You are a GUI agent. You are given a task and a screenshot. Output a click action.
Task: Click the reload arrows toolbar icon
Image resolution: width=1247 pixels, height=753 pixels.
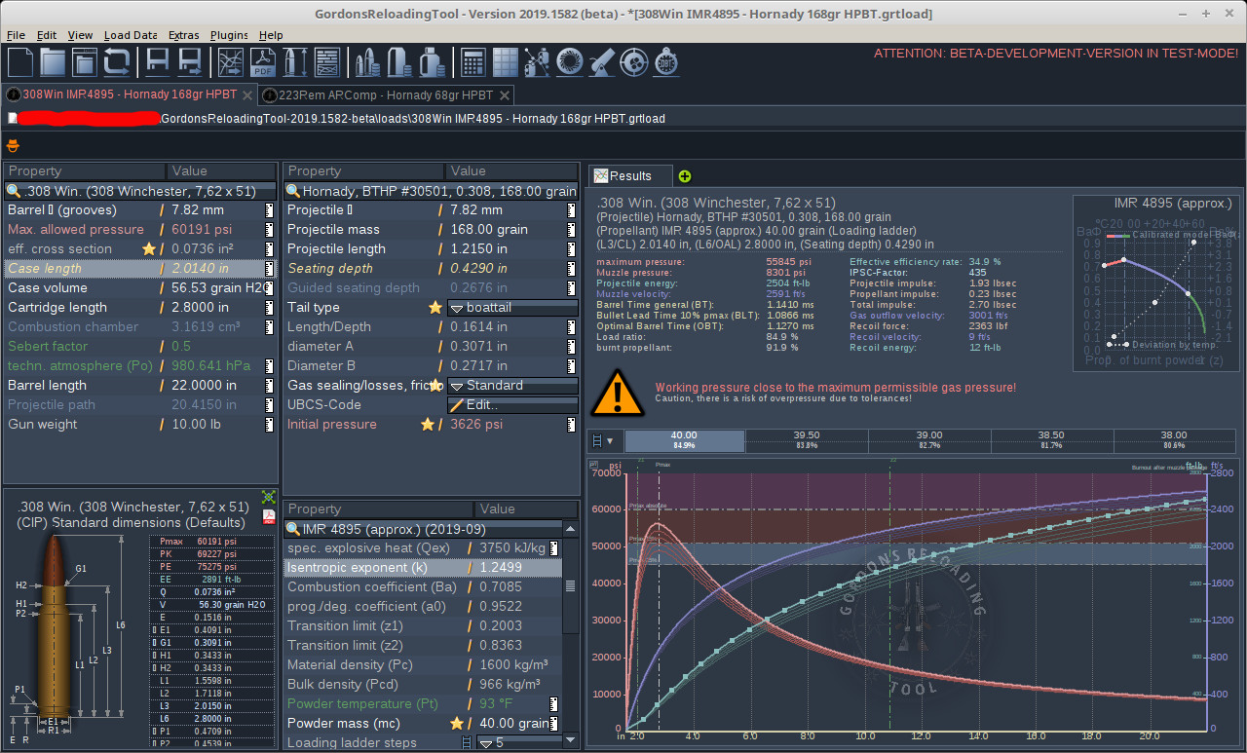pos(117,62)
